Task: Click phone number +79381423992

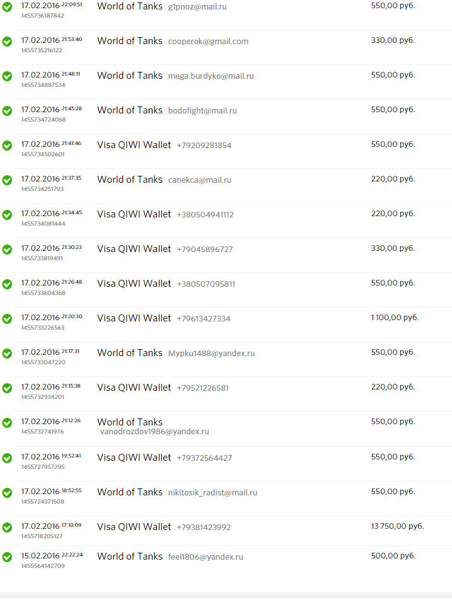Action: click(x=204, y=528)
